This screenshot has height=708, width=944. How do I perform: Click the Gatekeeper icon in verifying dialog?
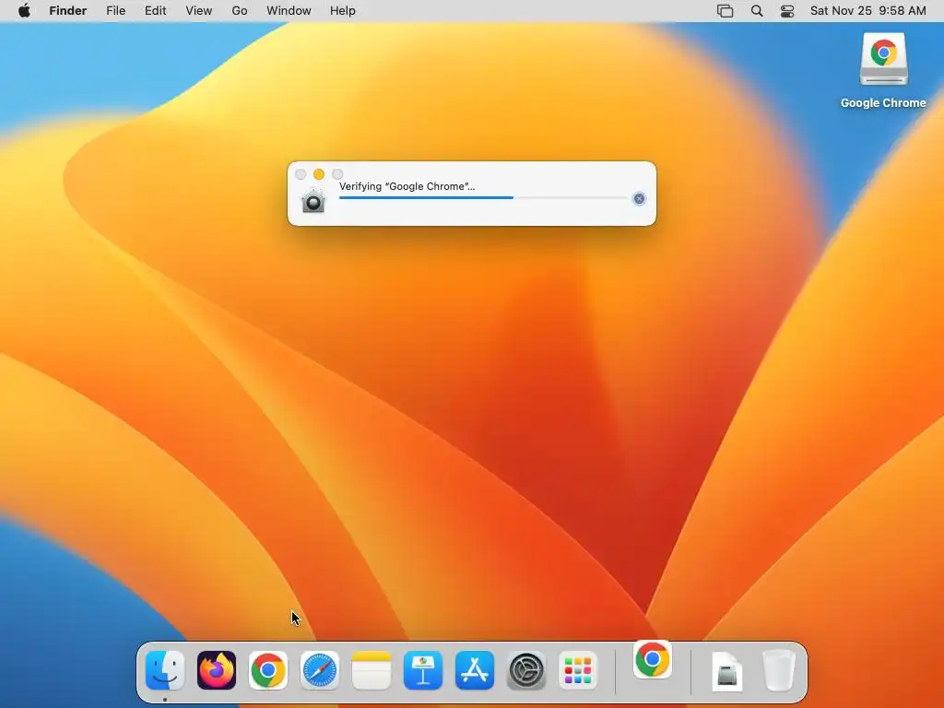(313, 201)
